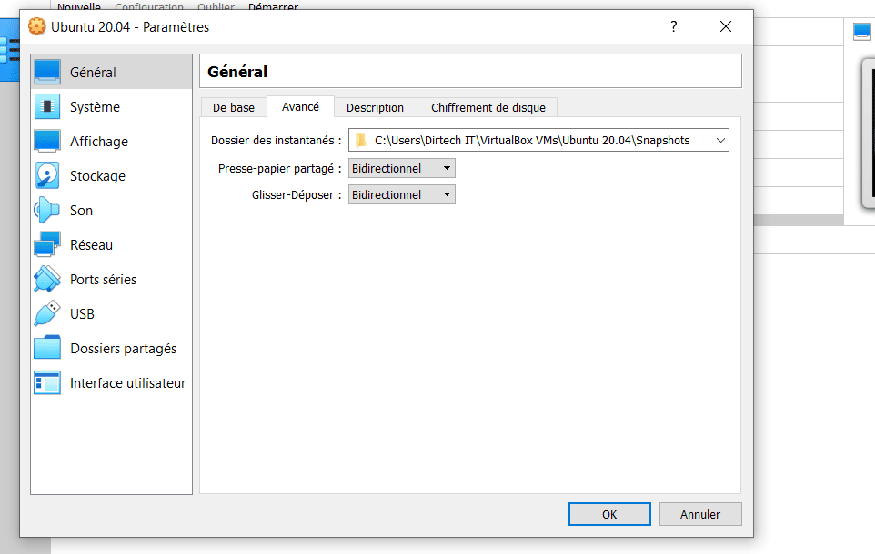Cancel with the Annuler button
The height and width of the screenshot is (554, 875).
(x=700, y=514)
